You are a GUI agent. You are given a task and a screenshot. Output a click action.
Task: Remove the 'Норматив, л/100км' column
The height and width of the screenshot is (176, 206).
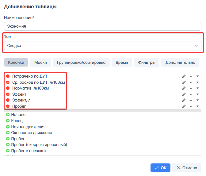pyautogui.click(x=8, y=88)
